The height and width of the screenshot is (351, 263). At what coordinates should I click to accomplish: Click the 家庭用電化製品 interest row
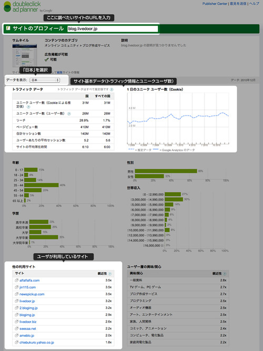178,342
